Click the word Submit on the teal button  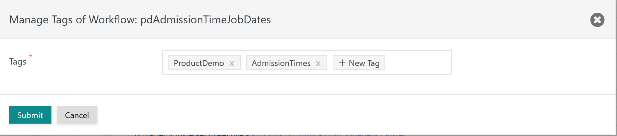30,115
